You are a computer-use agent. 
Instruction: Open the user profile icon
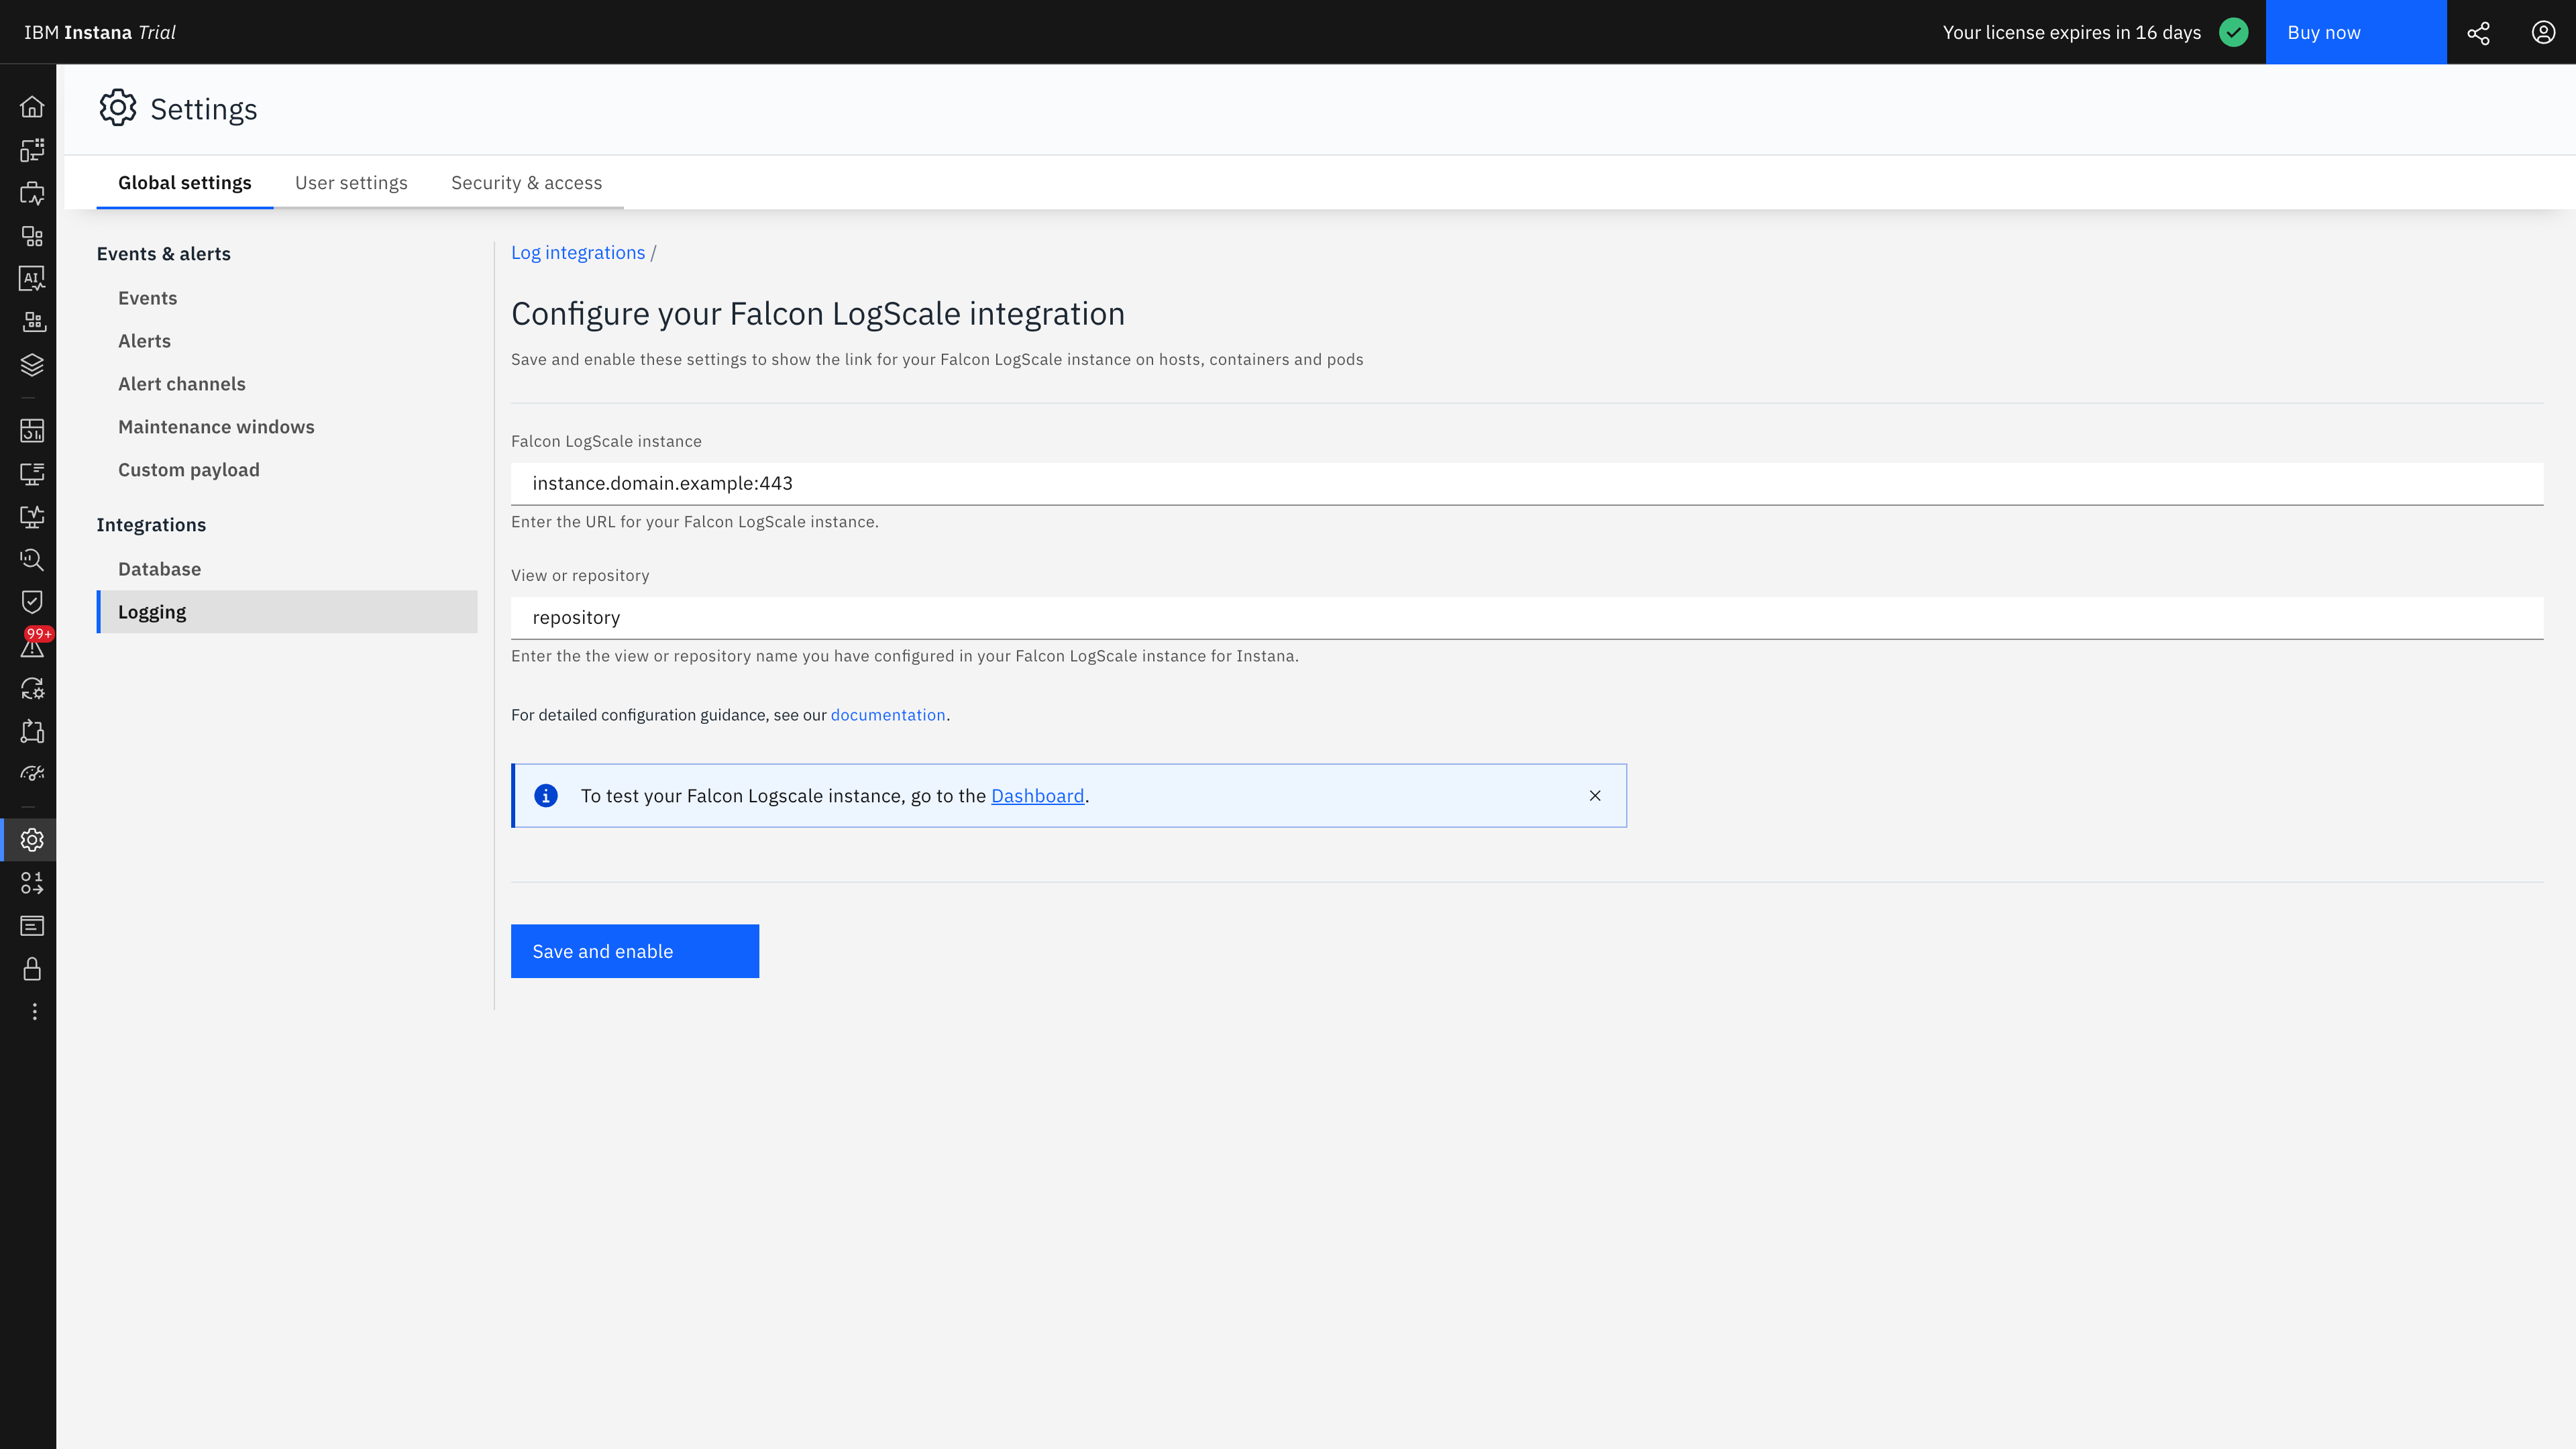pos(2543,33)
